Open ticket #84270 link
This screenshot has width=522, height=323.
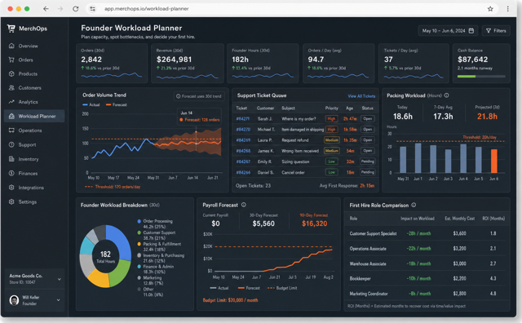click(243, 130)
